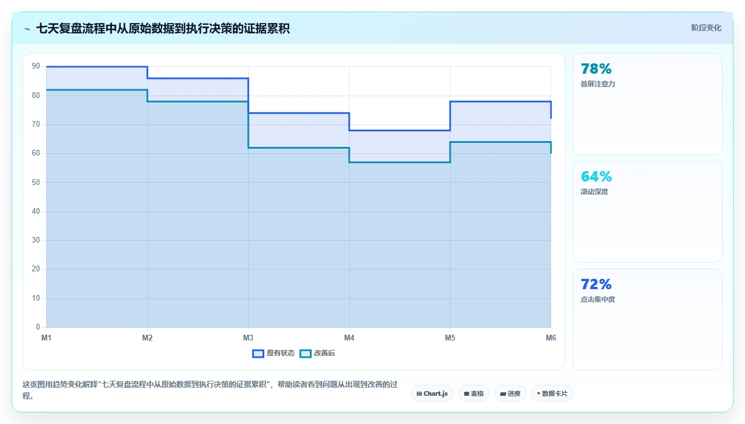Image resolution: width=745 pixels, height=424 pixels.
Task: Click the M4 x-axis label
Action: click(x=349, y=338)
